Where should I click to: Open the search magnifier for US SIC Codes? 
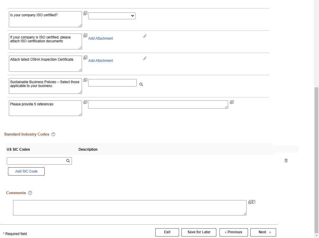[68, 161]
